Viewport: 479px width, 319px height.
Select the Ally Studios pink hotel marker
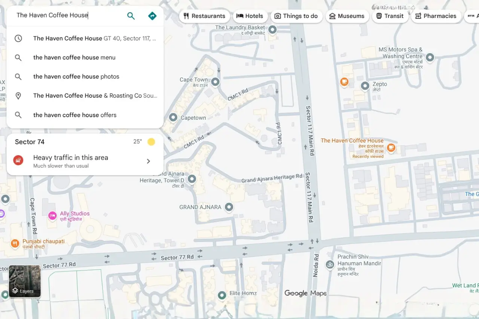click(x=52, y=215)
